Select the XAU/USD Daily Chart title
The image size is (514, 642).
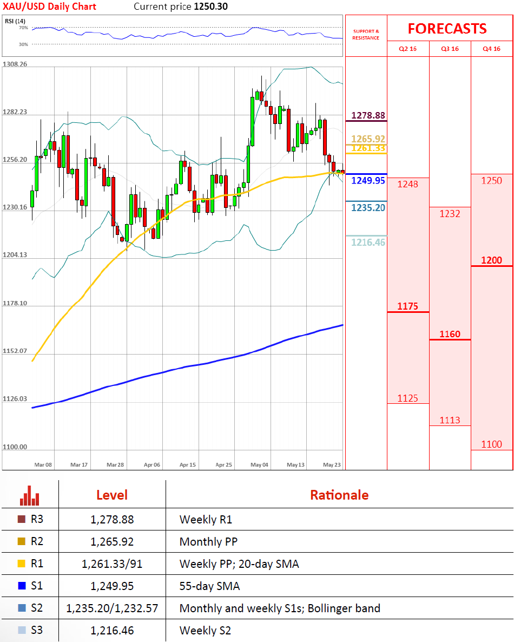50,6
